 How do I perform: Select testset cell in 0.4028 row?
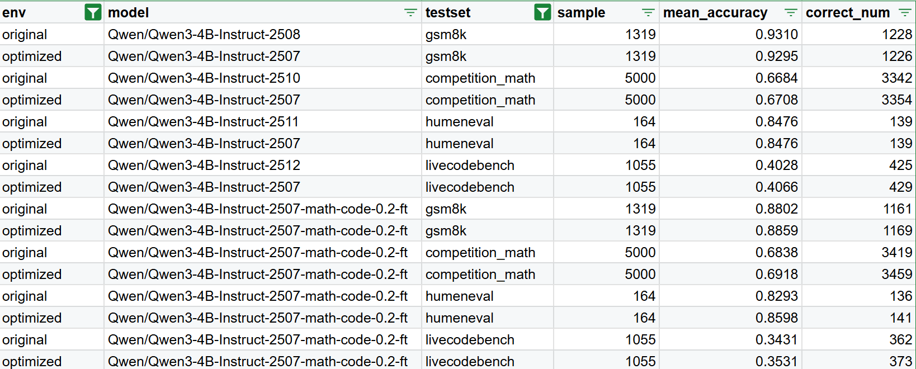click(x=488, y=165)
